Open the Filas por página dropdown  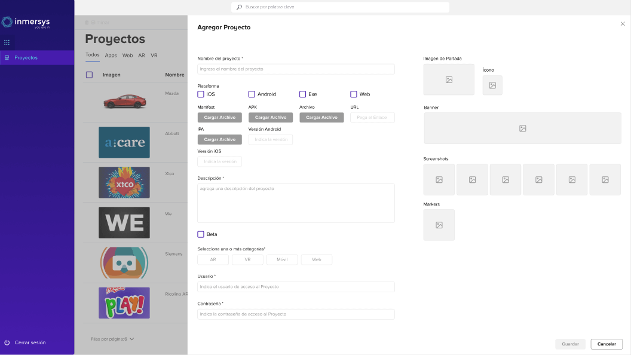[131, 338]
